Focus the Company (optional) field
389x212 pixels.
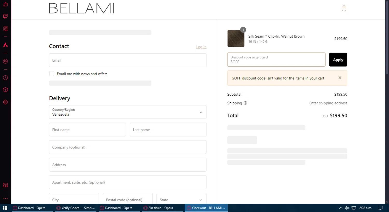(x=128, y=147)
